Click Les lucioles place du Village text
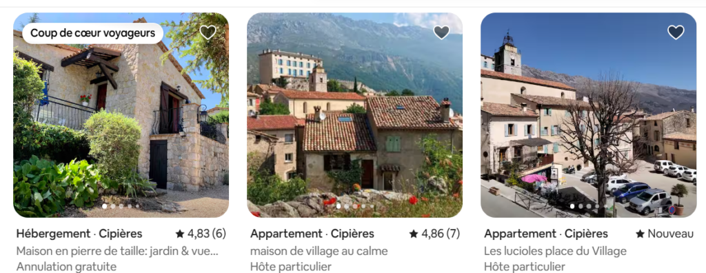Viewport: 706px width, 273px height. 555,251
